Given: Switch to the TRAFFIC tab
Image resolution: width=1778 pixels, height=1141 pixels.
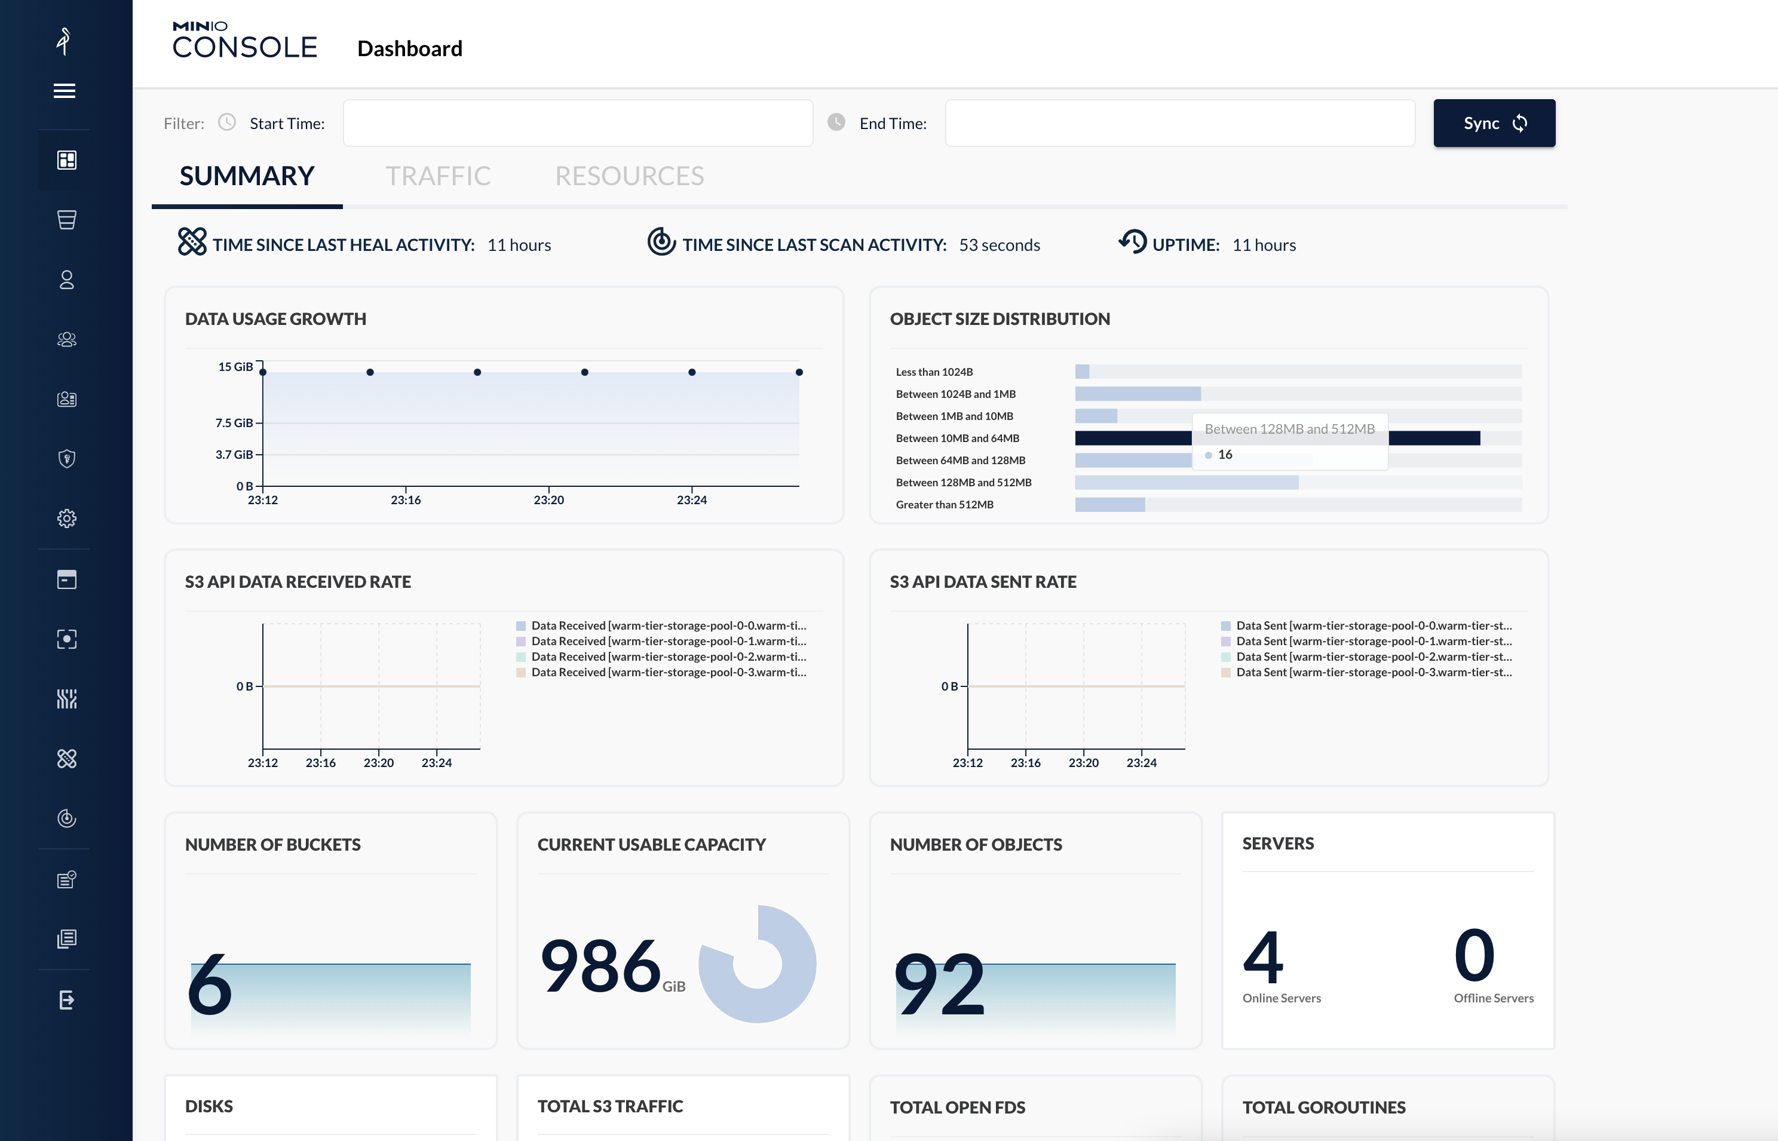Looking at the screenshot, I should pyautogui.click(x=438, y=176).
